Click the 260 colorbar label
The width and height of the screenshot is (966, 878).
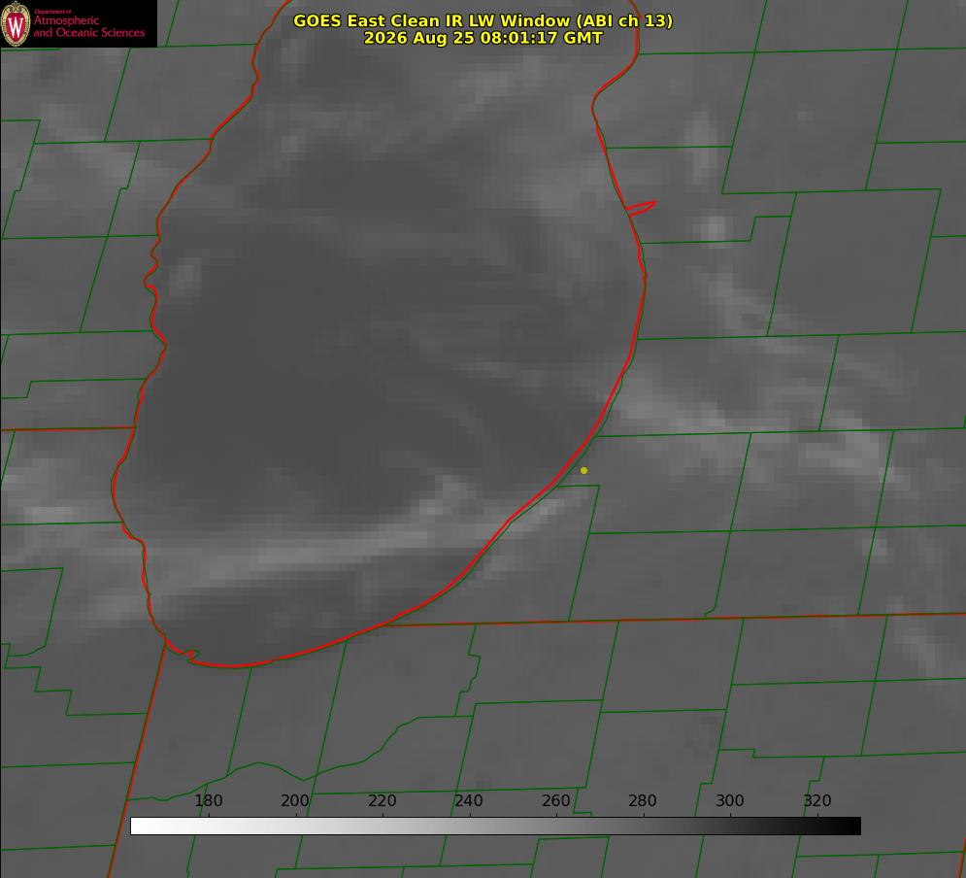coord(555,800)
